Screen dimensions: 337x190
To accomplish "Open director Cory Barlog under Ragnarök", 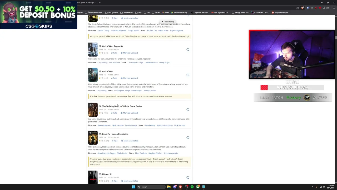I will 102,63.
